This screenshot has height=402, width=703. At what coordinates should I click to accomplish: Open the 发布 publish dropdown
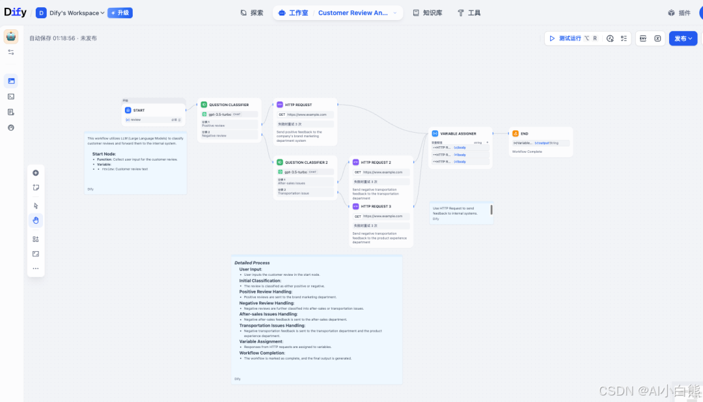click(x=683, y=38)
